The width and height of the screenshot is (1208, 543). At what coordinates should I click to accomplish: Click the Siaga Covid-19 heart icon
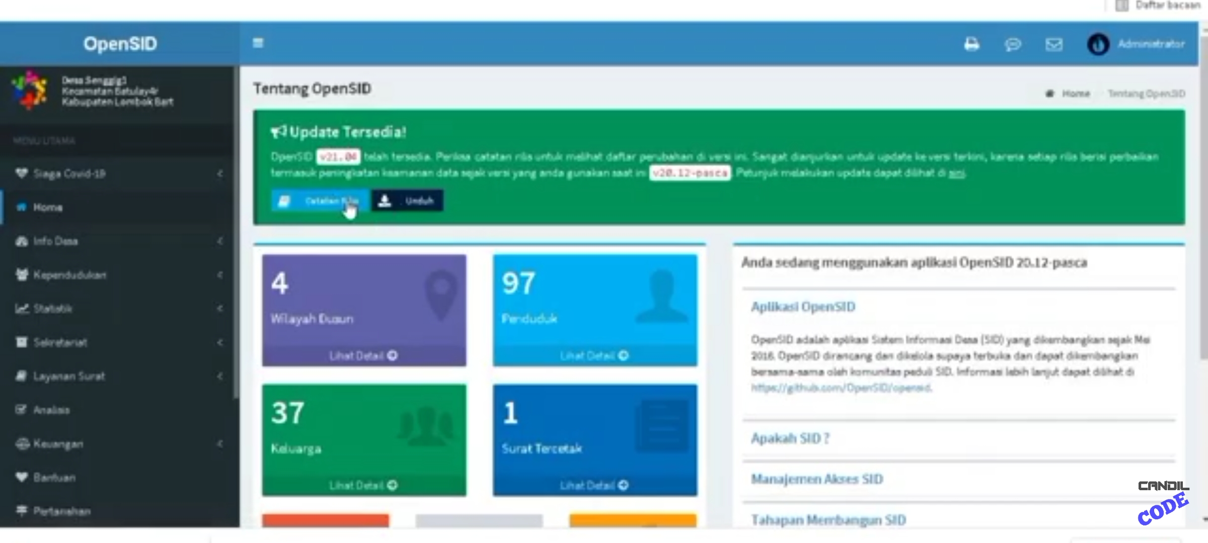pos(21,173)
